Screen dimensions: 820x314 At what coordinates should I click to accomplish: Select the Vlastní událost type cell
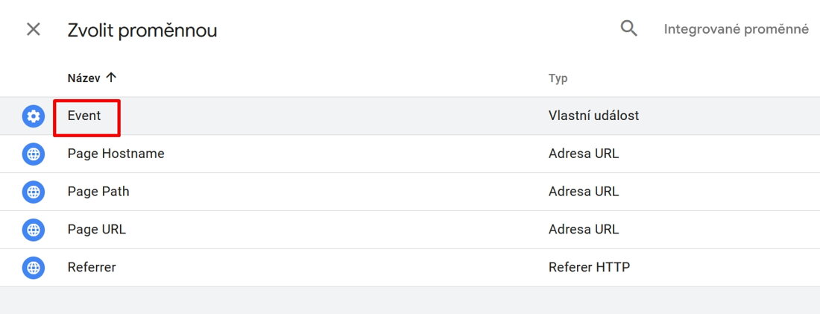click(x=593, y=116)
